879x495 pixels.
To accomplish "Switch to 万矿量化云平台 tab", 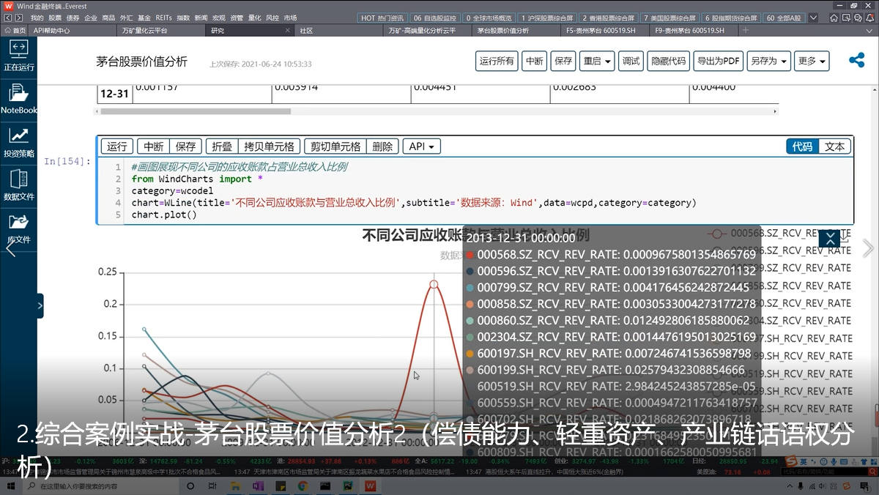I will (x=161, y=31).
